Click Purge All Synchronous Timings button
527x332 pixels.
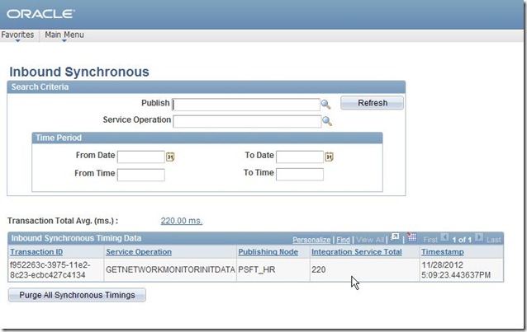click(77, 295)
